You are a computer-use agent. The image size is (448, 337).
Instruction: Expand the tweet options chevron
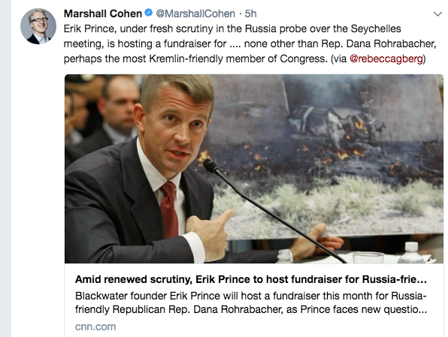click(x=437, y=14)
